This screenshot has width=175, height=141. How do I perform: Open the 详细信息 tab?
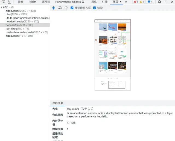pos(58,103)
